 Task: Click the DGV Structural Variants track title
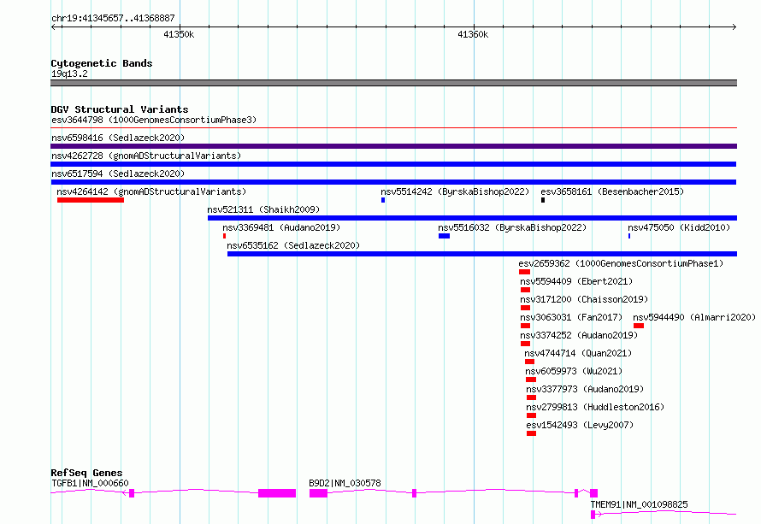coord(120,109)
